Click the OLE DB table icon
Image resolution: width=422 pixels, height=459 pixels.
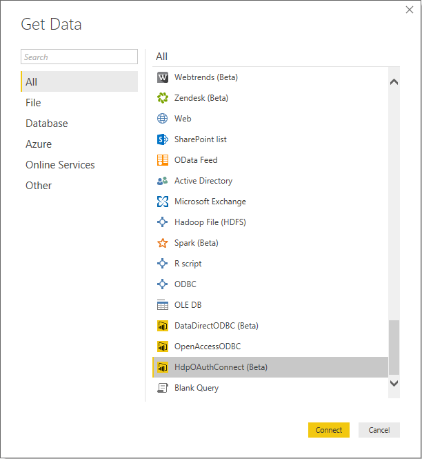pyautogui.click(x=163, y=305)
